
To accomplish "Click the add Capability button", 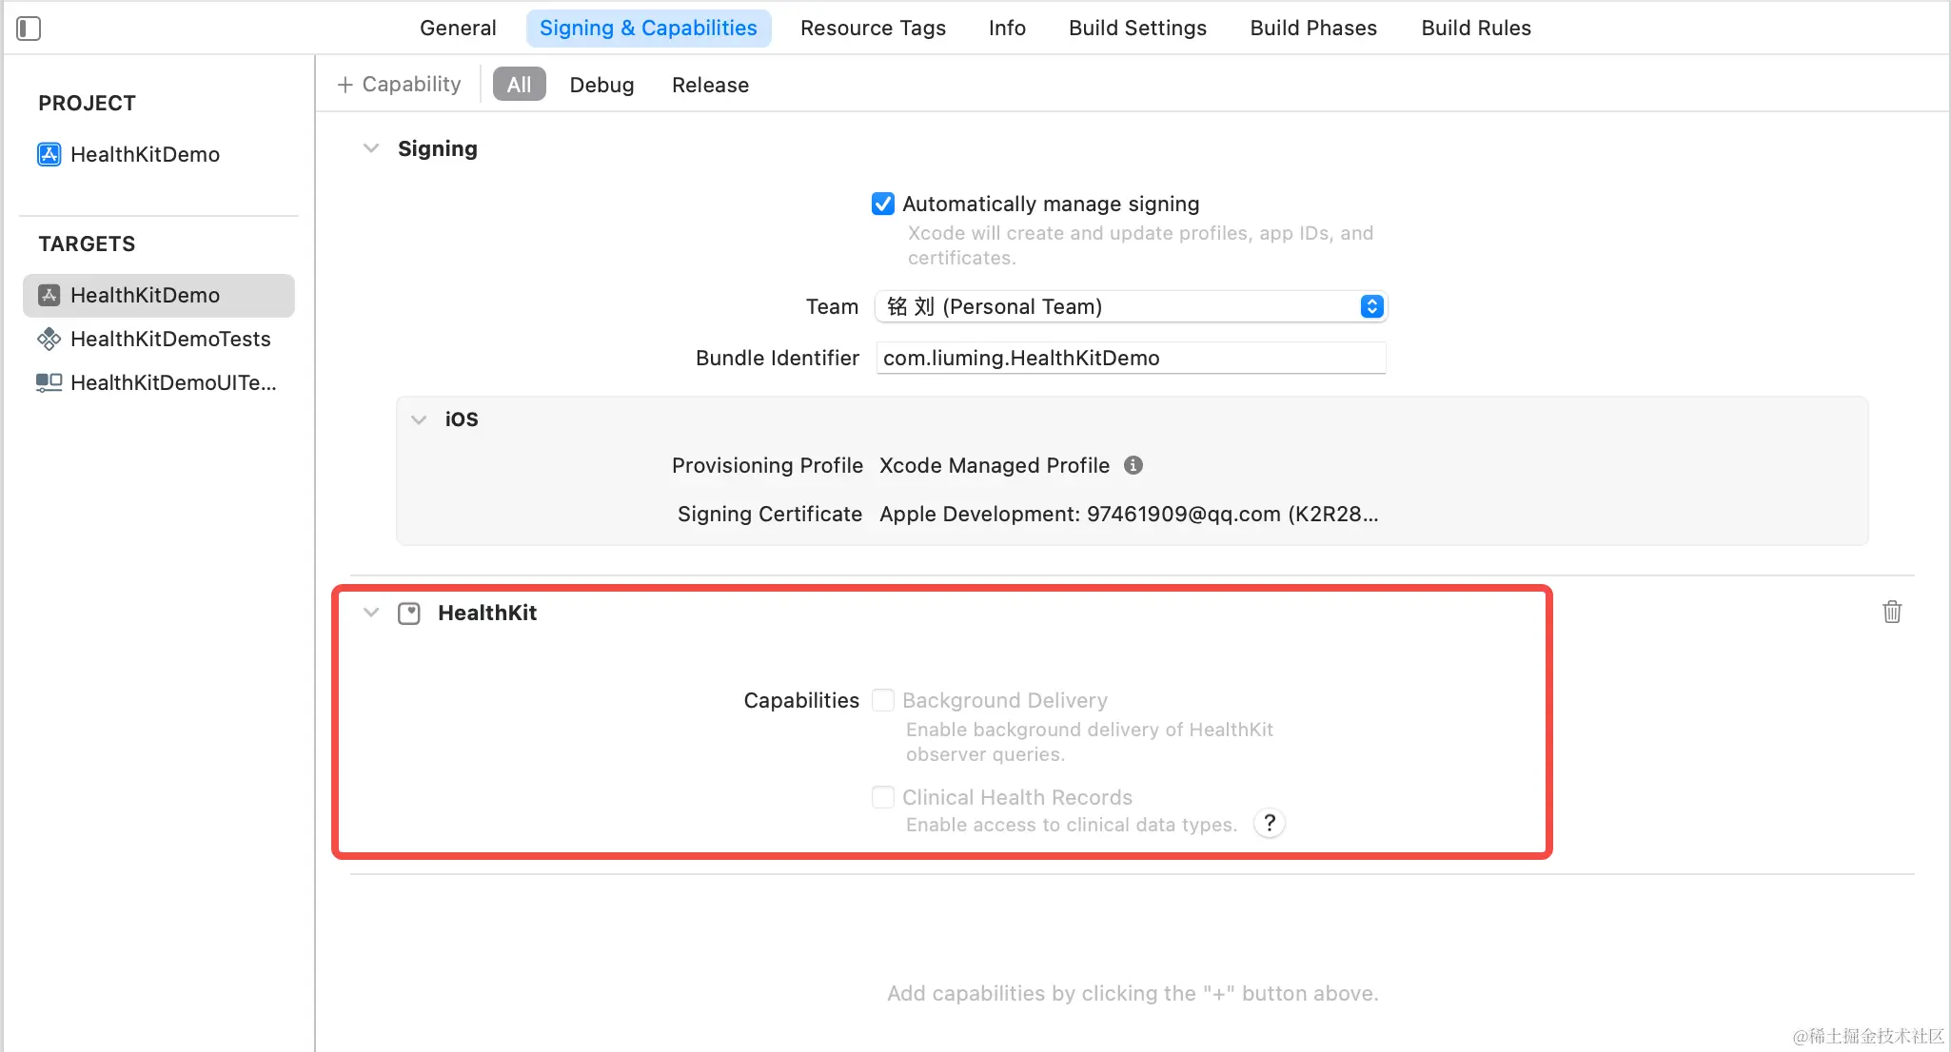I will 400,85.
